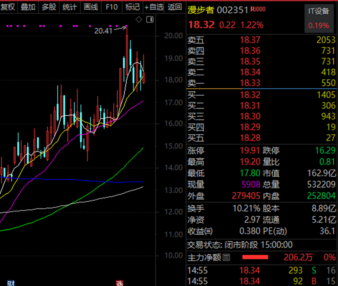The width and height of the screenshot is (338, 286).
Task: Click the IT设备 sector box
Action: coord(318,19)
